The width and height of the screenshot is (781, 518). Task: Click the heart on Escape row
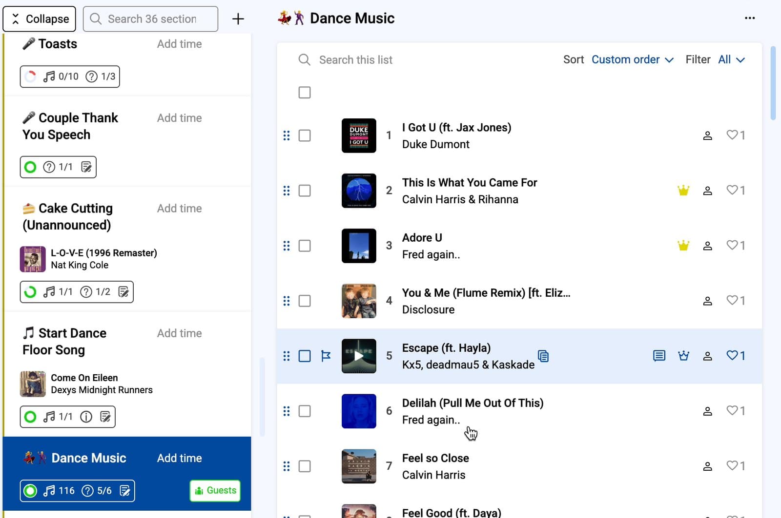(732, 356)
